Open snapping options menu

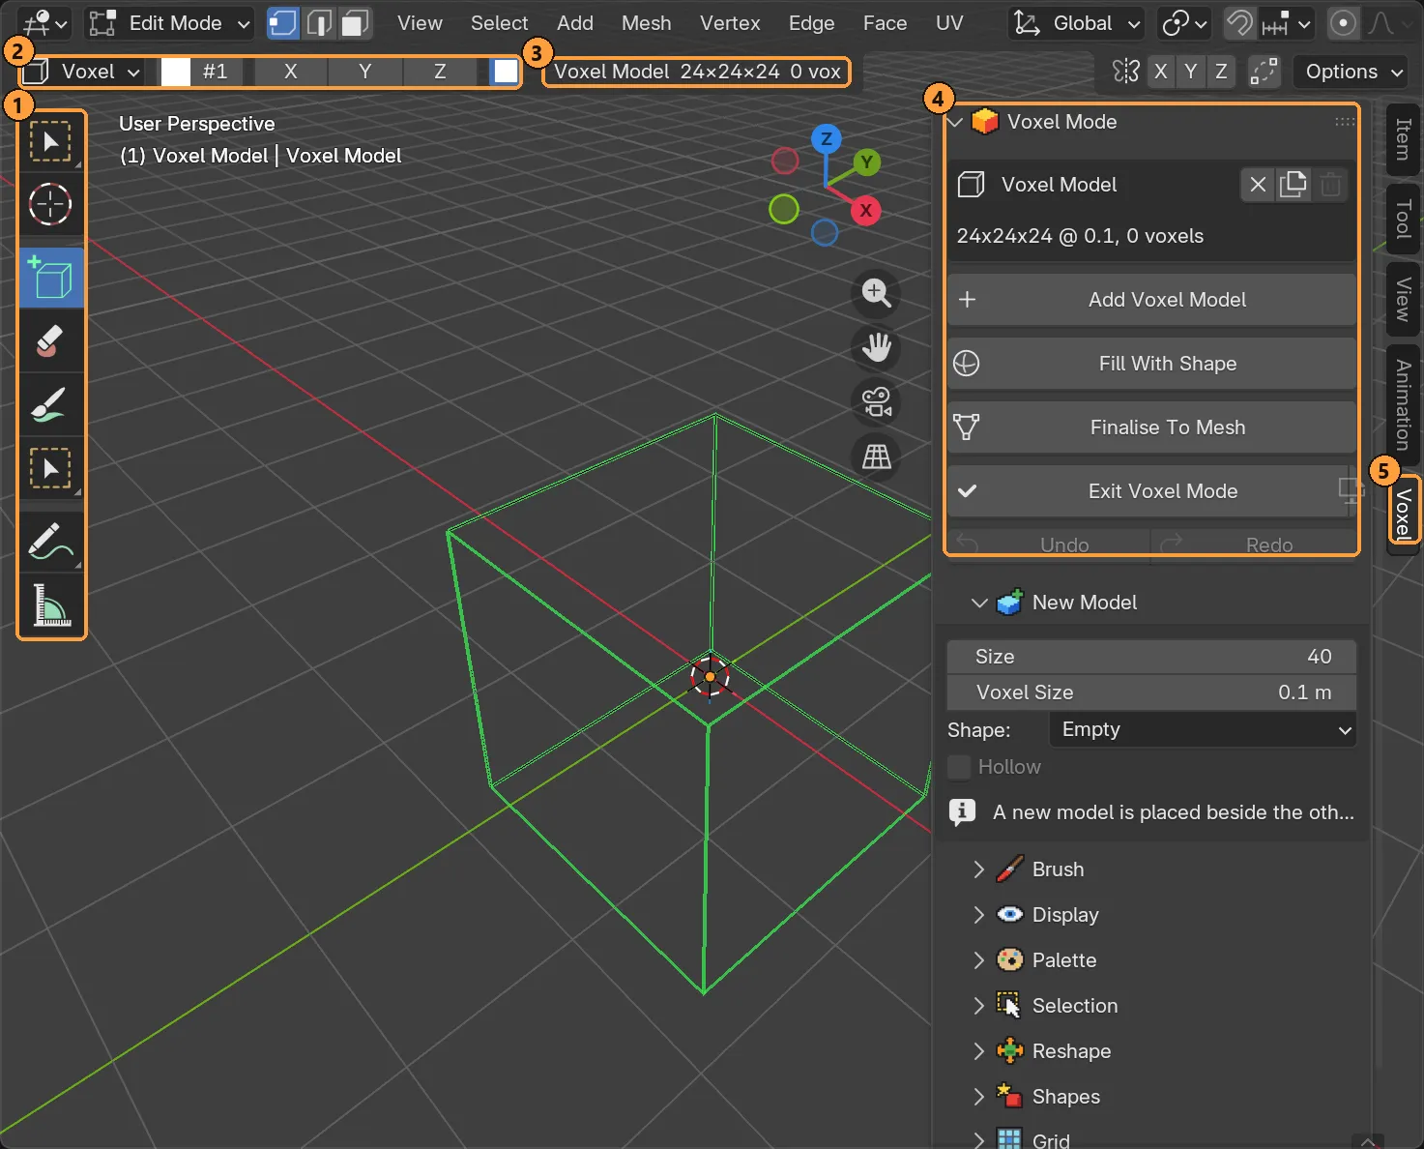(1287, 23)
